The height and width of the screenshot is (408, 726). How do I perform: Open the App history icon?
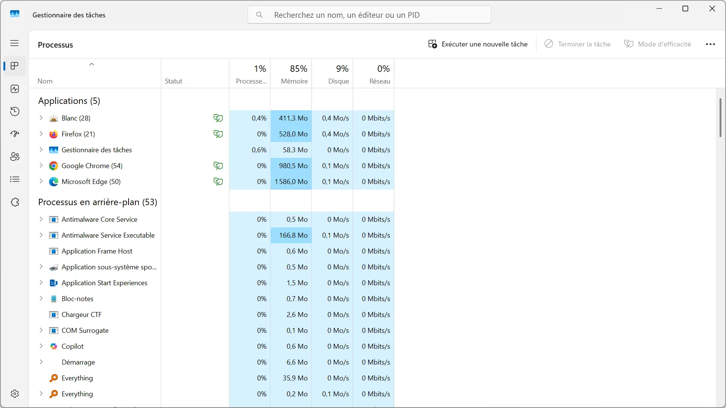pyautogui.click(x=15, y=111)
